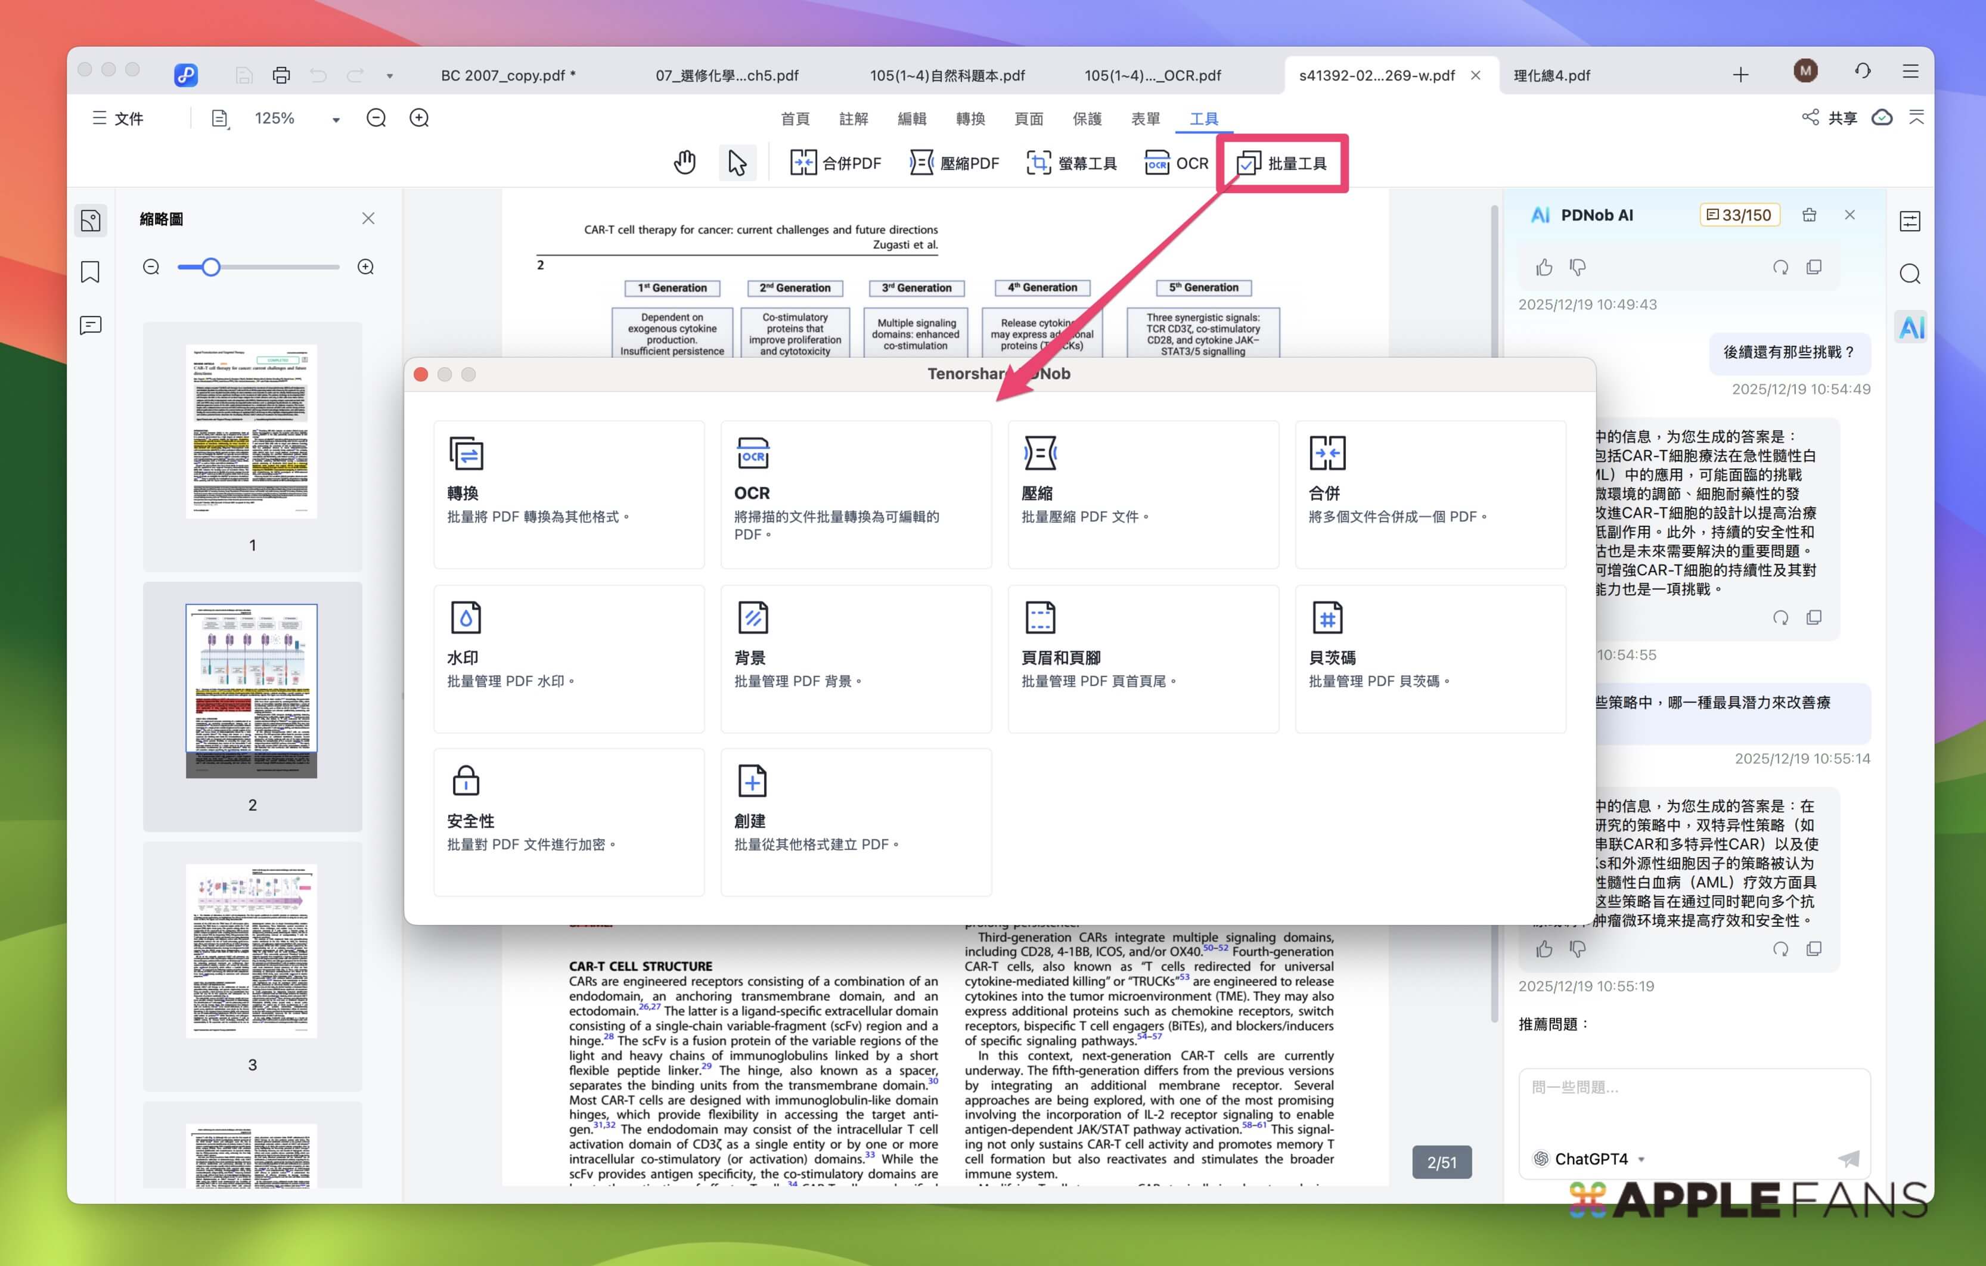The width and height of the screenshot is (1986, 1266).
Task: Click the 合併PDF toolbar button
Action: [x=836, y=163]
